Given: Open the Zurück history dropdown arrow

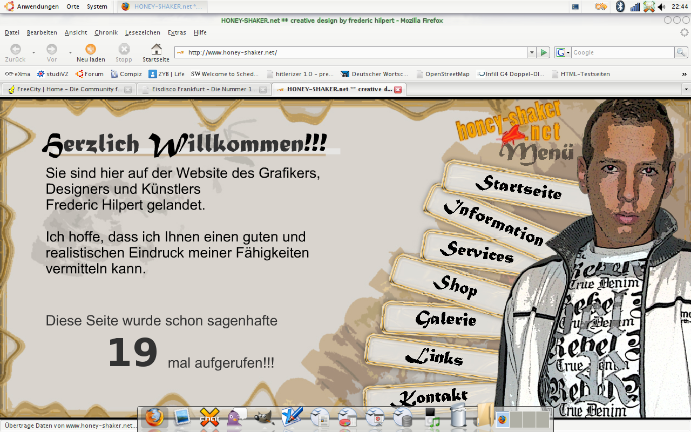Looking at the screenshot, I should tap(33, 53).
